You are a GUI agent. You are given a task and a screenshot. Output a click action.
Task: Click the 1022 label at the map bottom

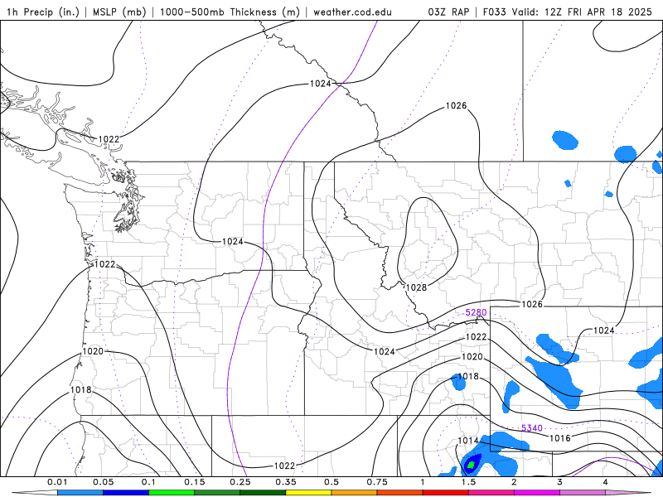(x=284, y=466)
